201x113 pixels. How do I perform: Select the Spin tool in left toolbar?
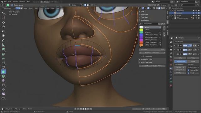click(x=3, y=76)
